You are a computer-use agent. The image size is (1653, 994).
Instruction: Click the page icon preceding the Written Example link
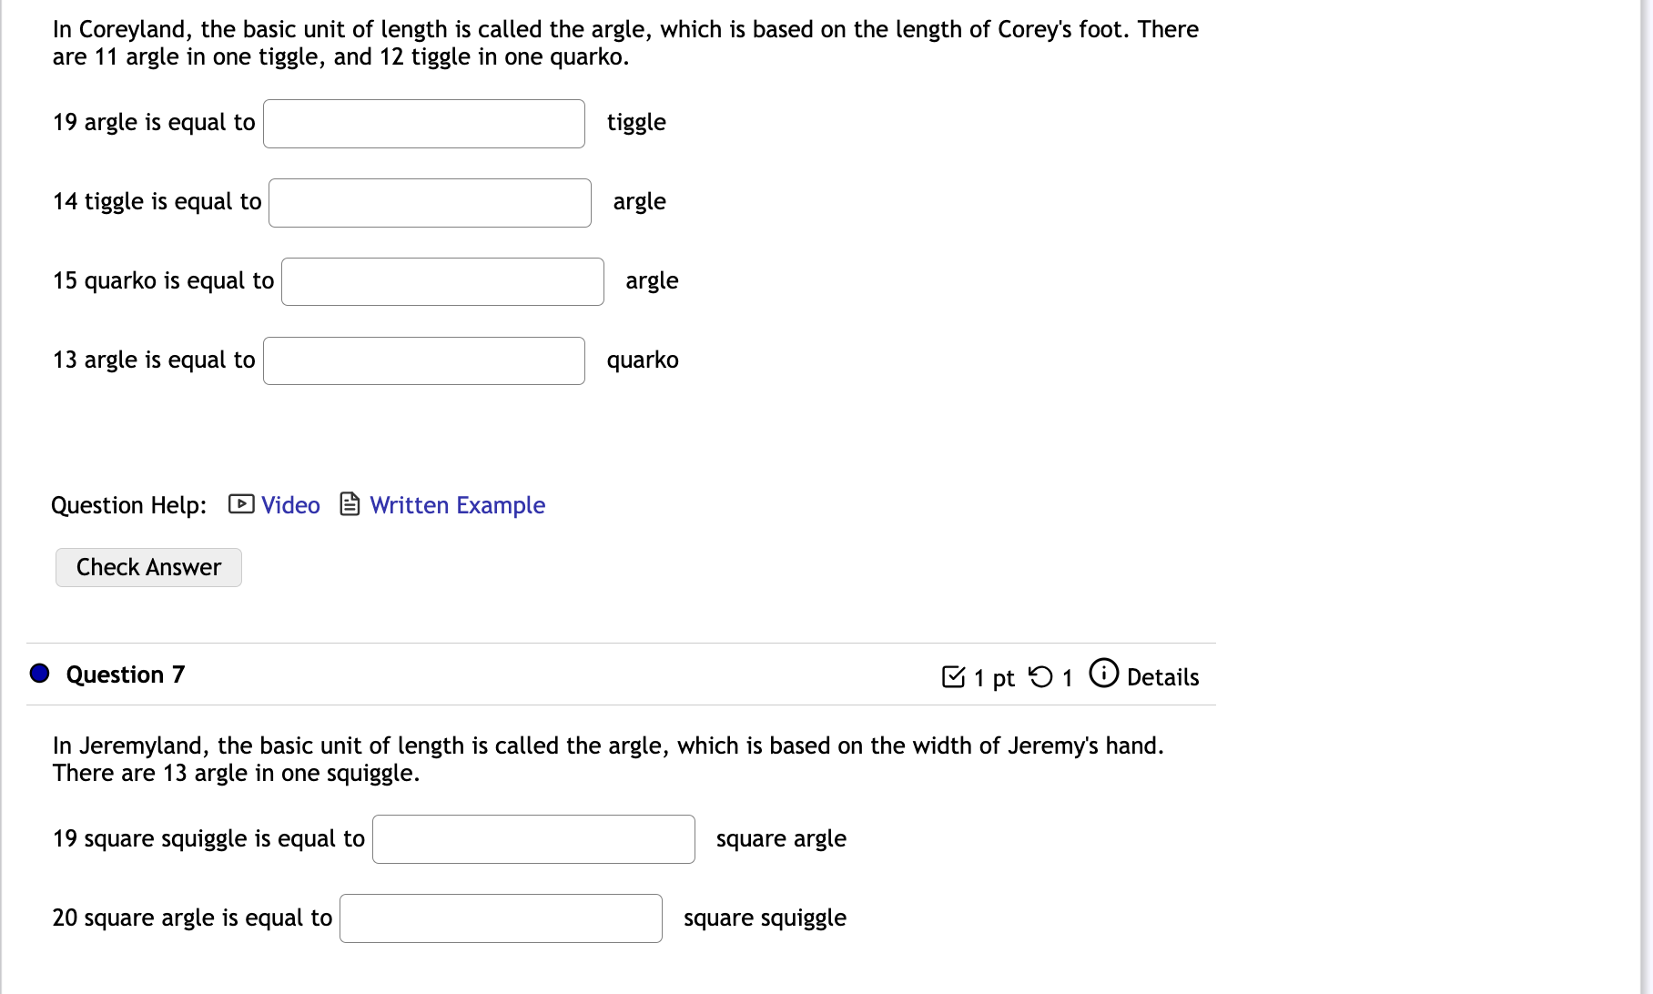349,503
